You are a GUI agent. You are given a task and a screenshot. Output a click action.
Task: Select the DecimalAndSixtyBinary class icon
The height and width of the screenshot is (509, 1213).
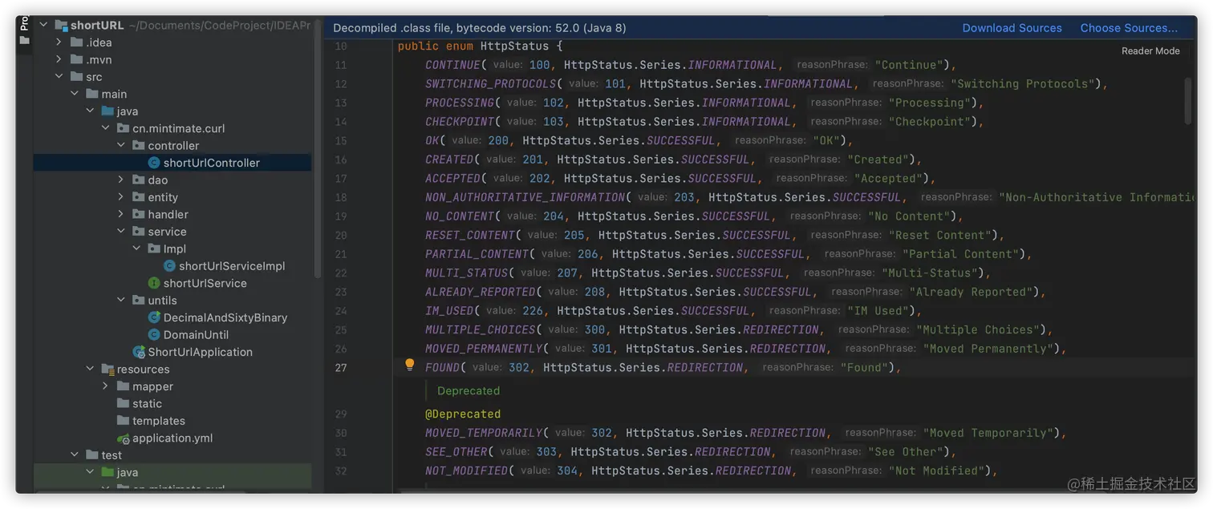point(154,317)
